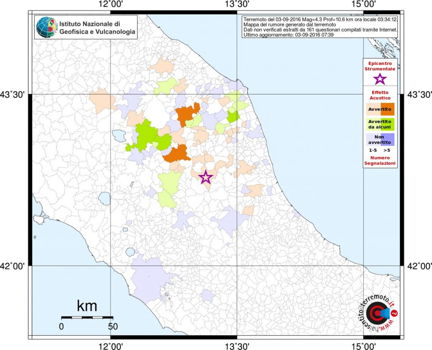
Task: Click the 161 questionari compilati tramite Internet line
Action: [320, 30]
